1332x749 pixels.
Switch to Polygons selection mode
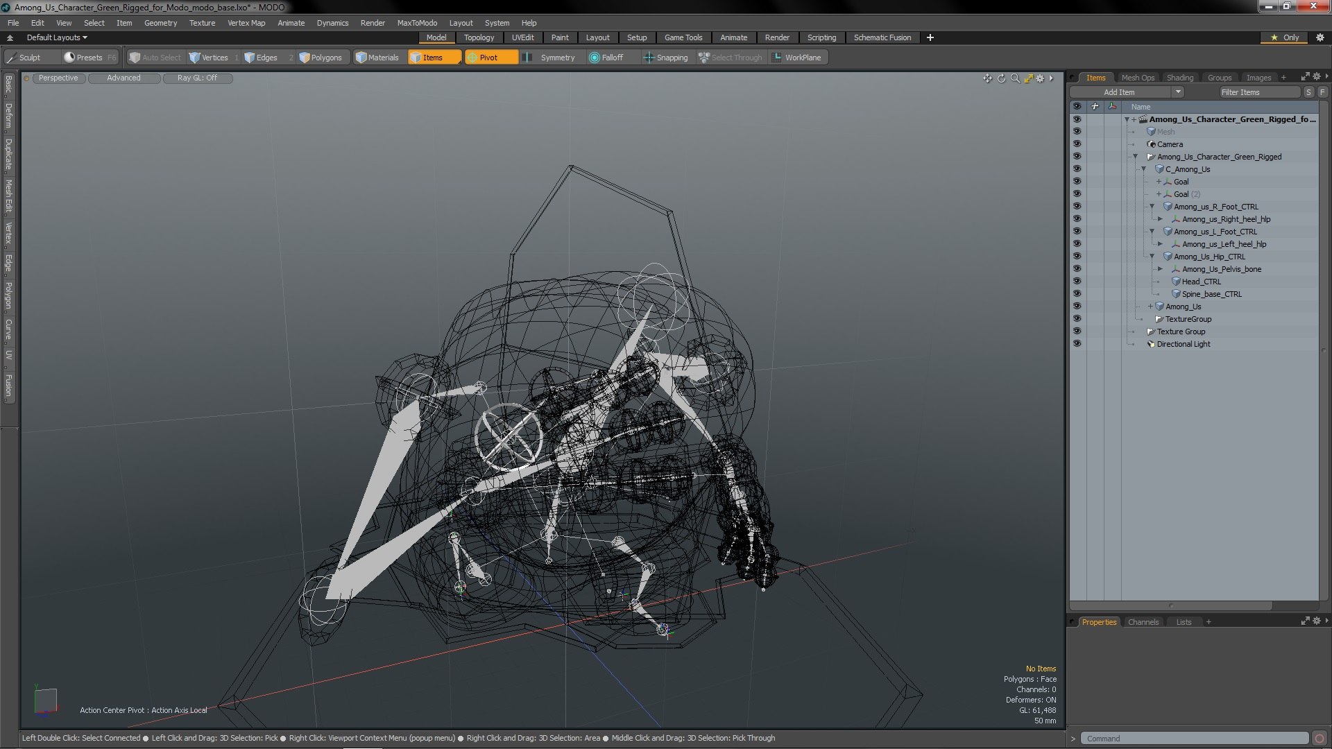click(x=321, y=58)
